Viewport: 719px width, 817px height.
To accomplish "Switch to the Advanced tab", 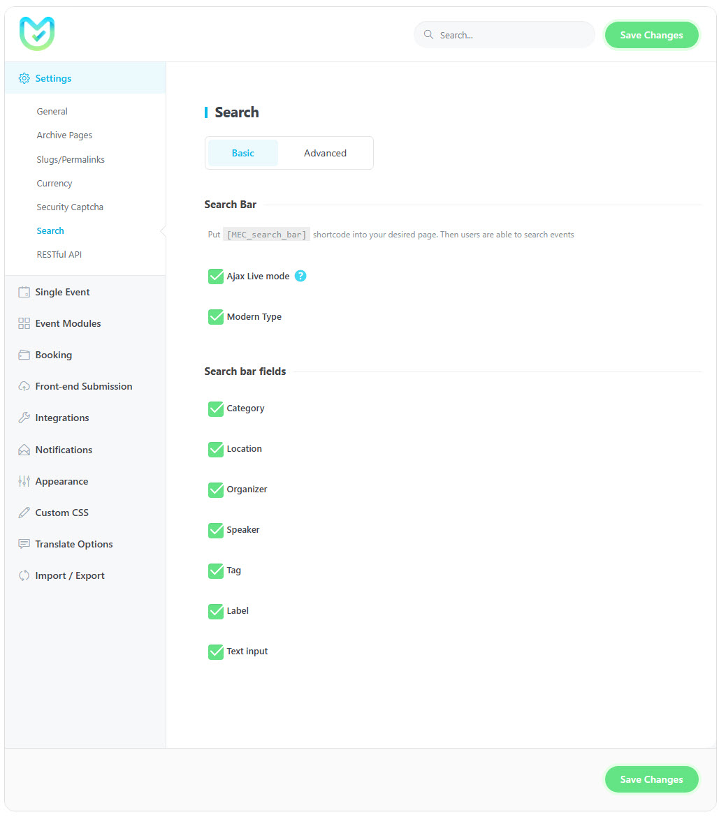I will pos(325,153).
